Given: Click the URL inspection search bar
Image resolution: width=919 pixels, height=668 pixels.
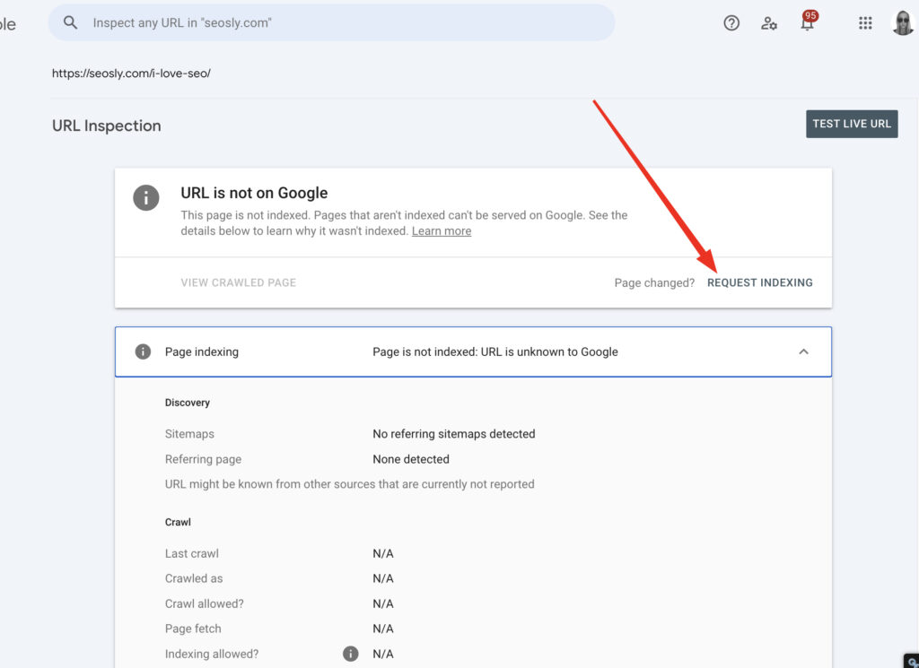Looking at the screenshot, I should pyautogui.click(x=332, y=22).
